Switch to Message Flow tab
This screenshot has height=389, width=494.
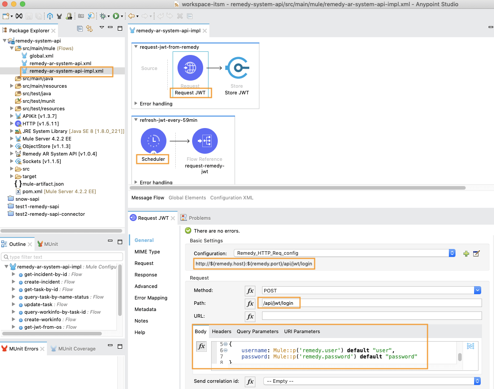pos(148,198)
